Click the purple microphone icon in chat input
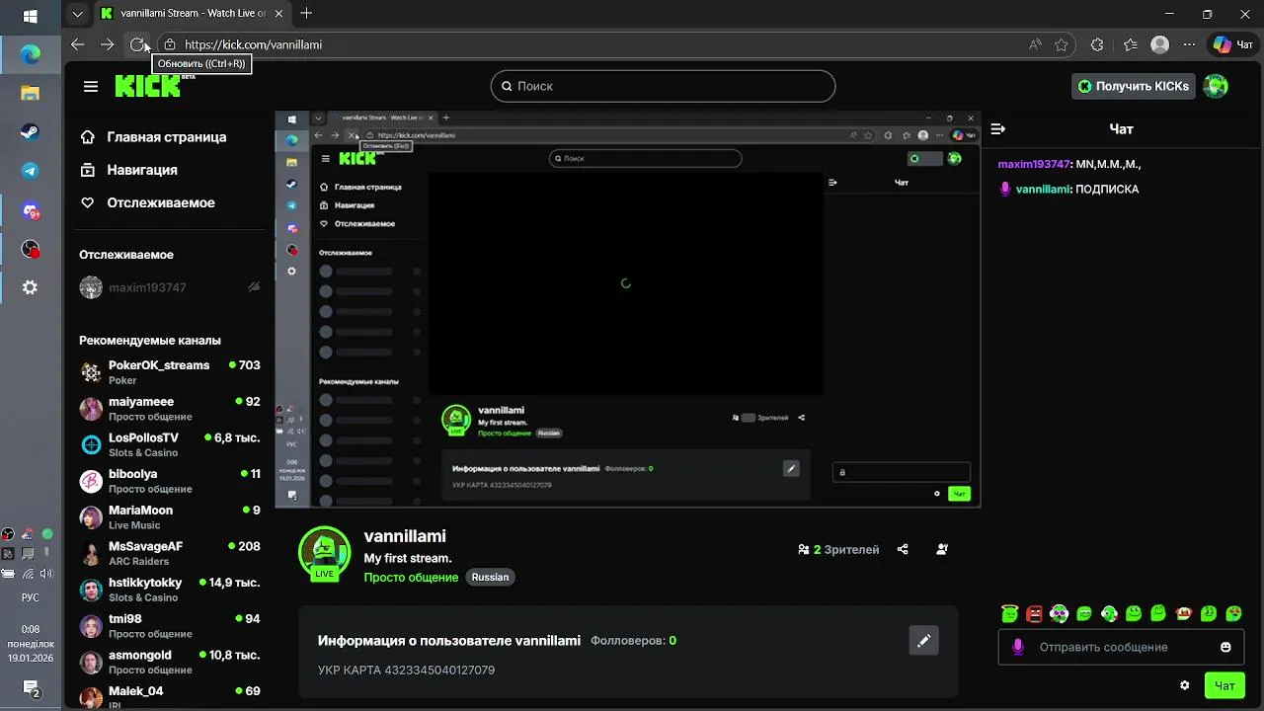Viewport: 1264px width, 711px height. tap(1018, 647)
